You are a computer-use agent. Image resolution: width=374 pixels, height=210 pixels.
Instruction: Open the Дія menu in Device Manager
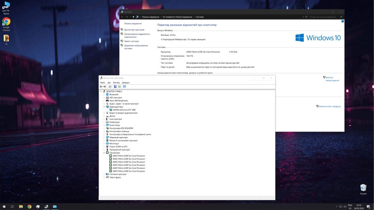109,83
